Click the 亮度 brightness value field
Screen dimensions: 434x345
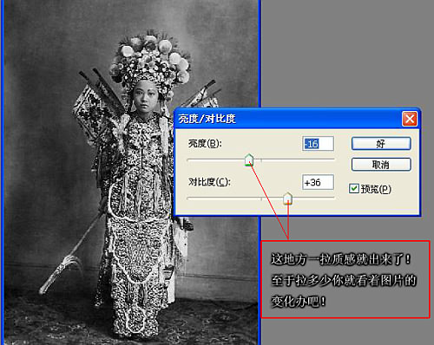pyautogui.click(x=318, y=144)
